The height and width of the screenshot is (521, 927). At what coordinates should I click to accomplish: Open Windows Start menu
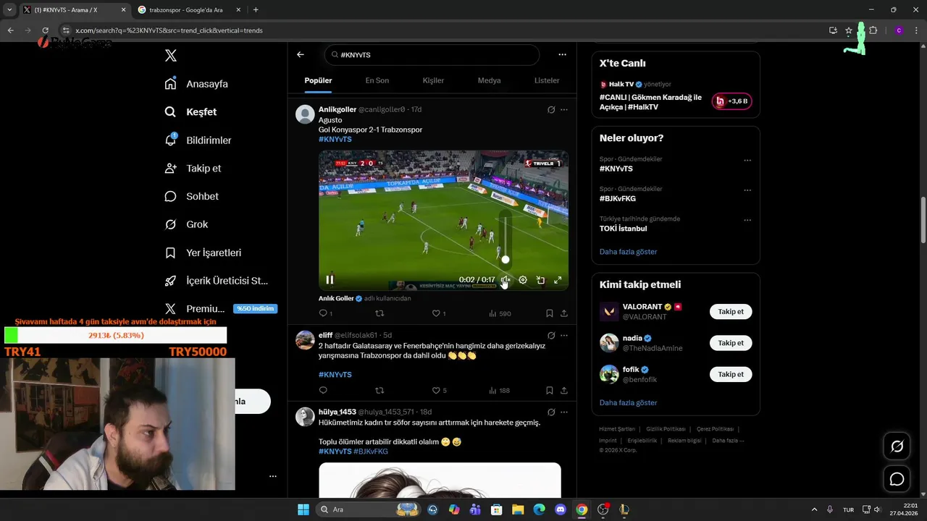coord(303,509)
